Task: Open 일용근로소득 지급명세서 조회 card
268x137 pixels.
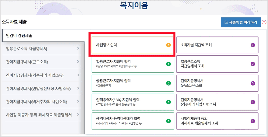Action: click(217, 64)
